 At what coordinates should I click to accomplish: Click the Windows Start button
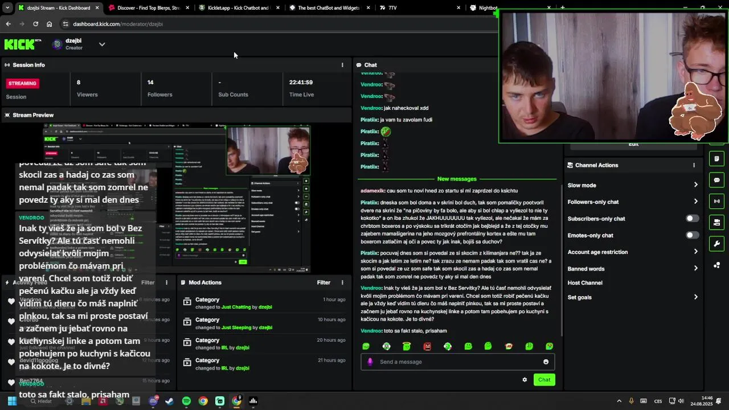click(11, 401)
